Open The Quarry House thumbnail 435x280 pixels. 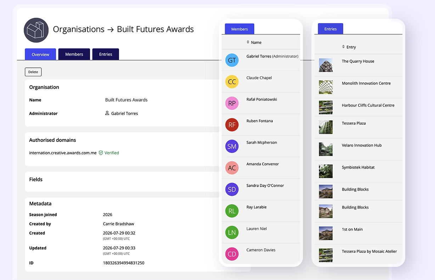[x=326, y=65]
